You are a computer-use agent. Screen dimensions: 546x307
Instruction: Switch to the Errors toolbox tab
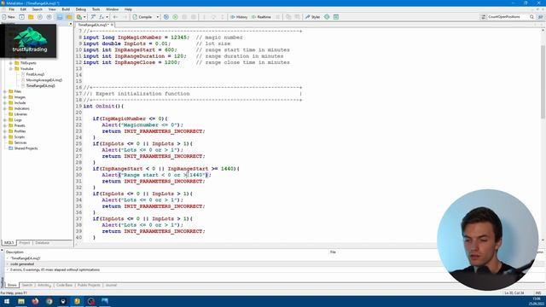(12, 285)
